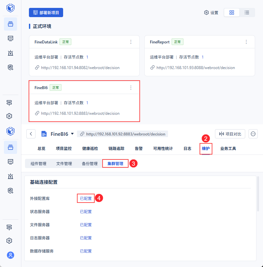Screen dimensions: 263x267
Task: Open the FineDataLink link ending in 8082/webroot/decision
Action: (x=80, y=68)
